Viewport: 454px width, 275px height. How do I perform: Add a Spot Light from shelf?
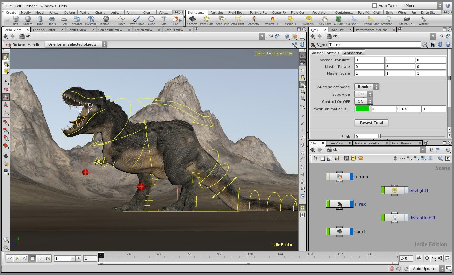pos(222,20)
